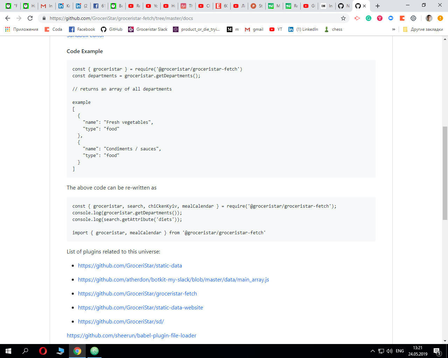Click the browser forward arrow
This screenshot has height=358, width=448.
[19, 18]
